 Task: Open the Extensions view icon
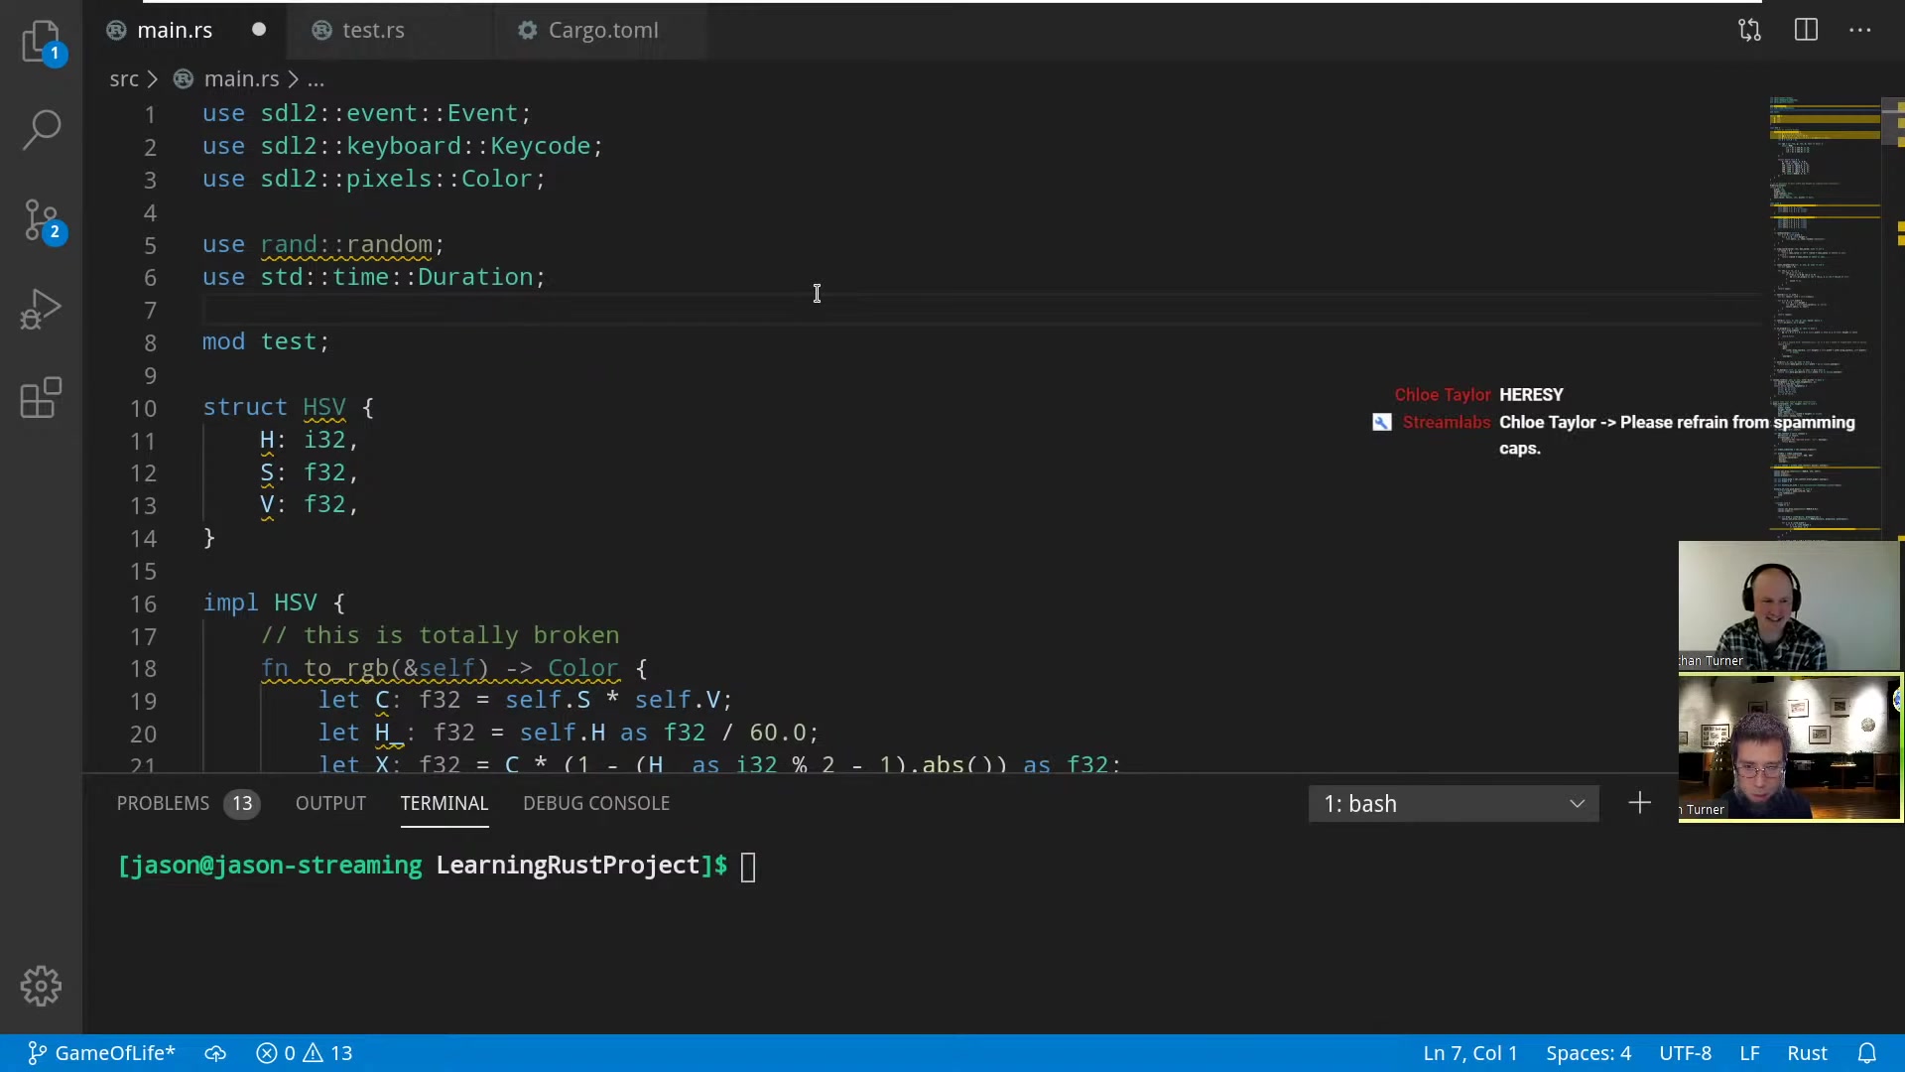[42, 398]
